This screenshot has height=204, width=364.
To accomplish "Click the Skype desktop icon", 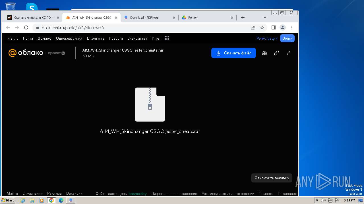I will click(32, 7).
